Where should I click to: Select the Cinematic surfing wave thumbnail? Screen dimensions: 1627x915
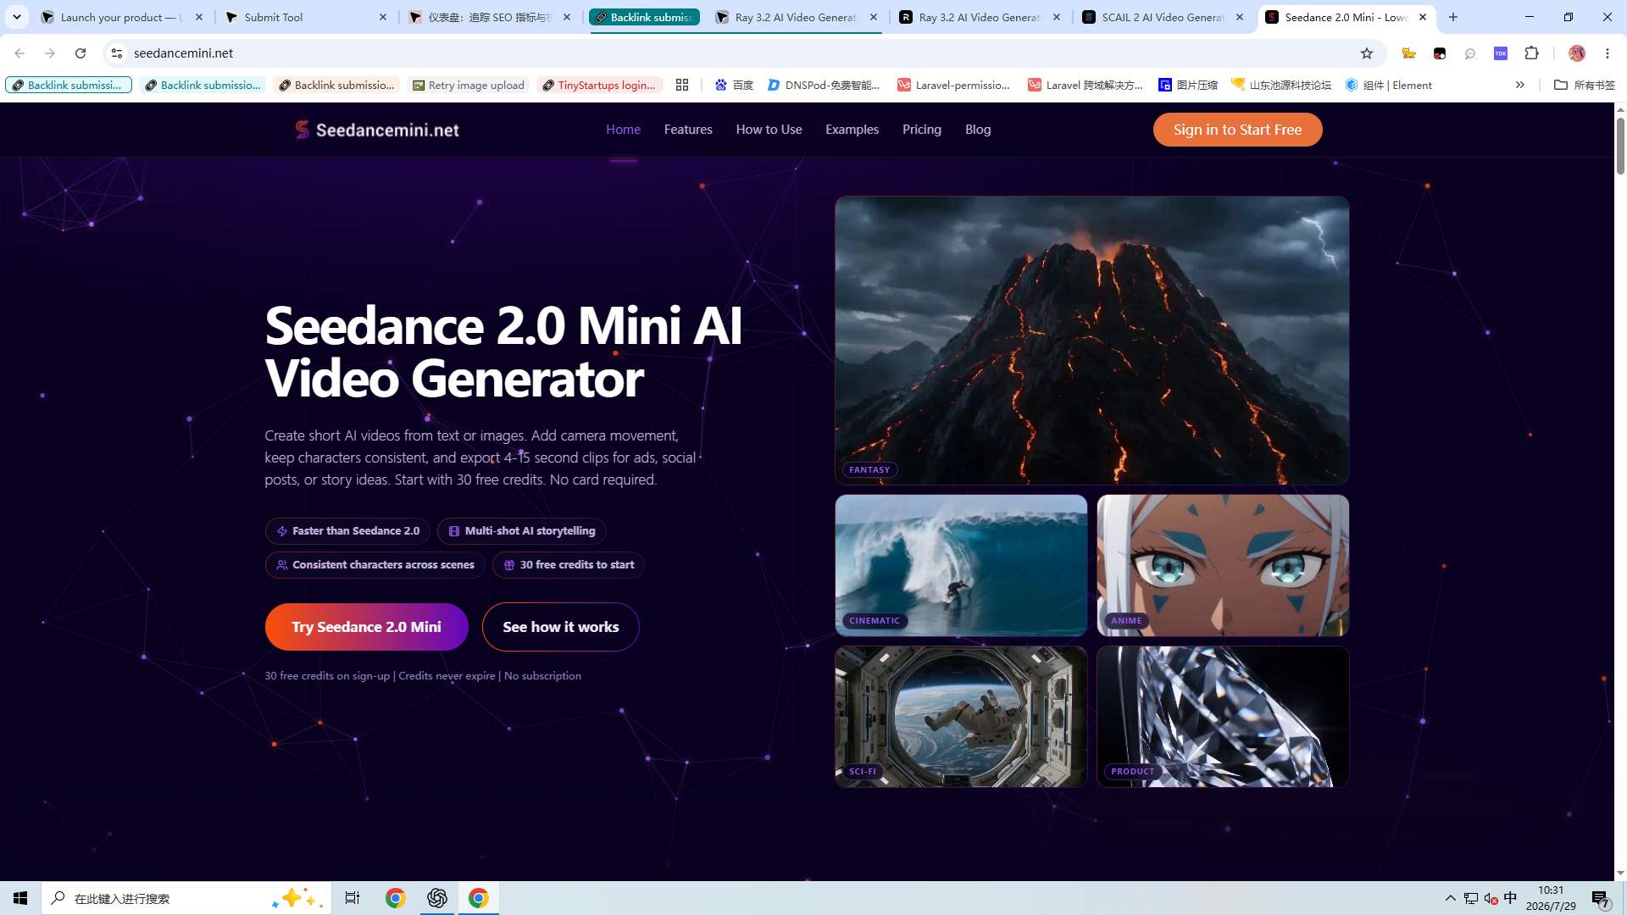[x=961, y=565]
